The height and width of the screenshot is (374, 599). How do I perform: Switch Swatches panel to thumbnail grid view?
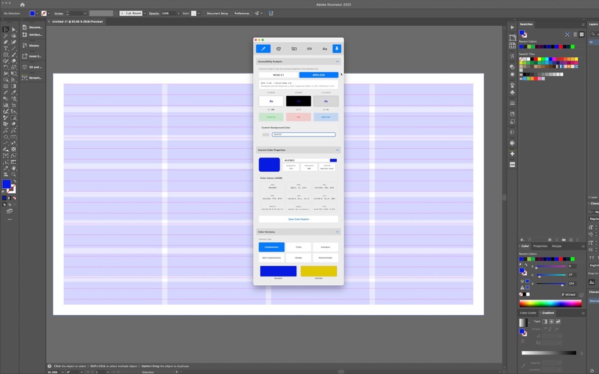(581, 35)
